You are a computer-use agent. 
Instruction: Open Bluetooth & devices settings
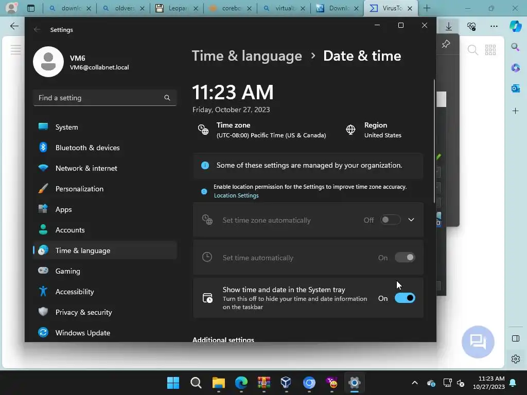tap(105, 148)
